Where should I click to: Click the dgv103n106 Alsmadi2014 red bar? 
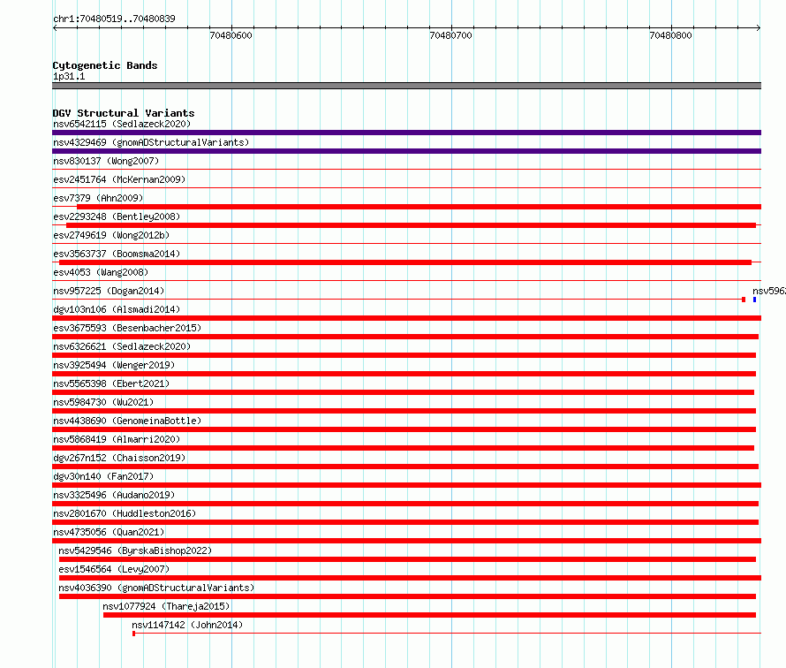406,318
